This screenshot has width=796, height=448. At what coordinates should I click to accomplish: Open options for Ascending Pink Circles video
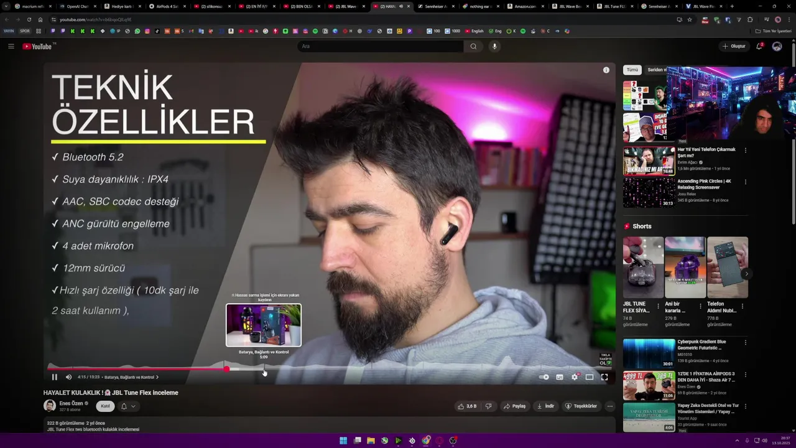click(x=746, y=182)
